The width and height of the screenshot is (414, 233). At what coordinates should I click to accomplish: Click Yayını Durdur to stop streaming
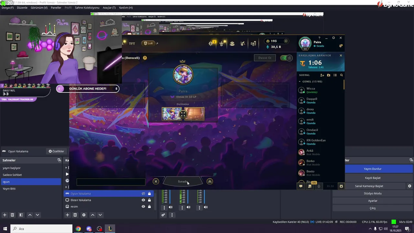pos(373,169)
